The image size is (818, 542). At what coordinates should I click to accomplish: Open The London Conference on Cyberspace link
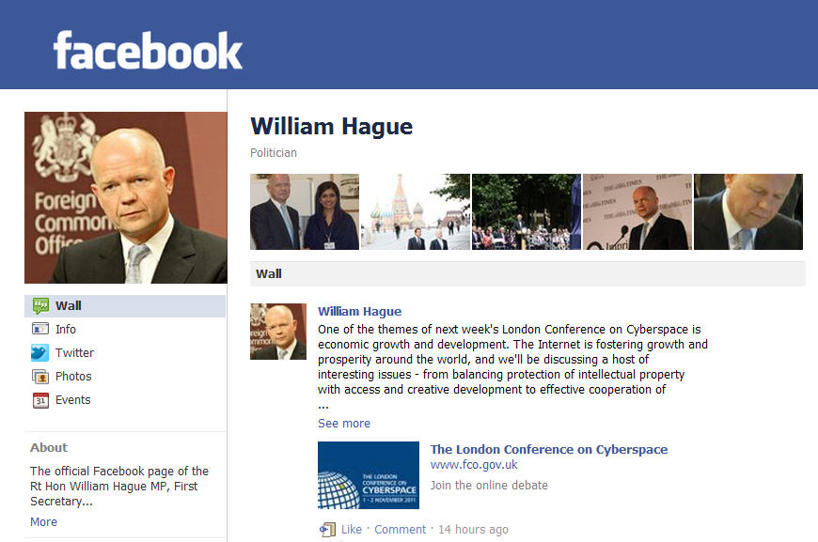(x=549, y=449)
